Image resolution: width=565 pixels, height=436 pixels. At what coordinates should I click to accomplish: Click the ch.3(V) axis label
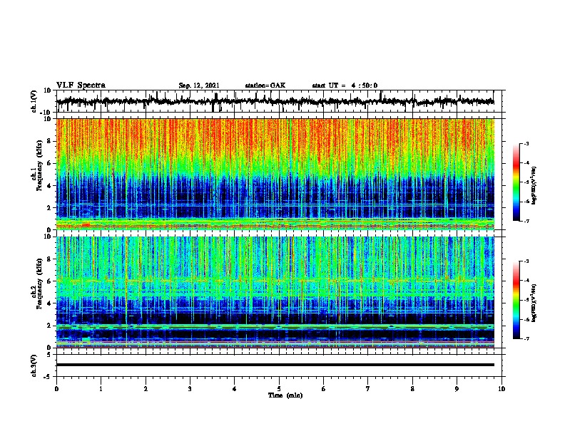(34, 365)
